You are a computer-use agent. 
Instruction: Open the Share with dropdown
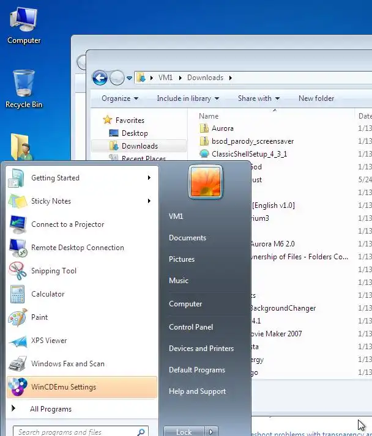259,98
